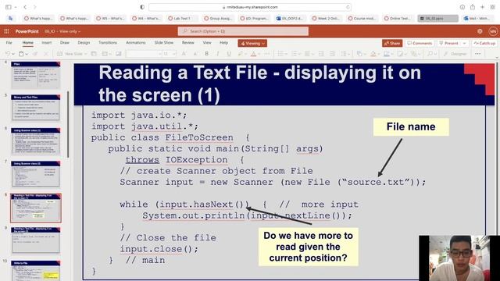This screenshot has height=281, width=500.
Task: Click the increase indent icon
Action: click(332, 54)
